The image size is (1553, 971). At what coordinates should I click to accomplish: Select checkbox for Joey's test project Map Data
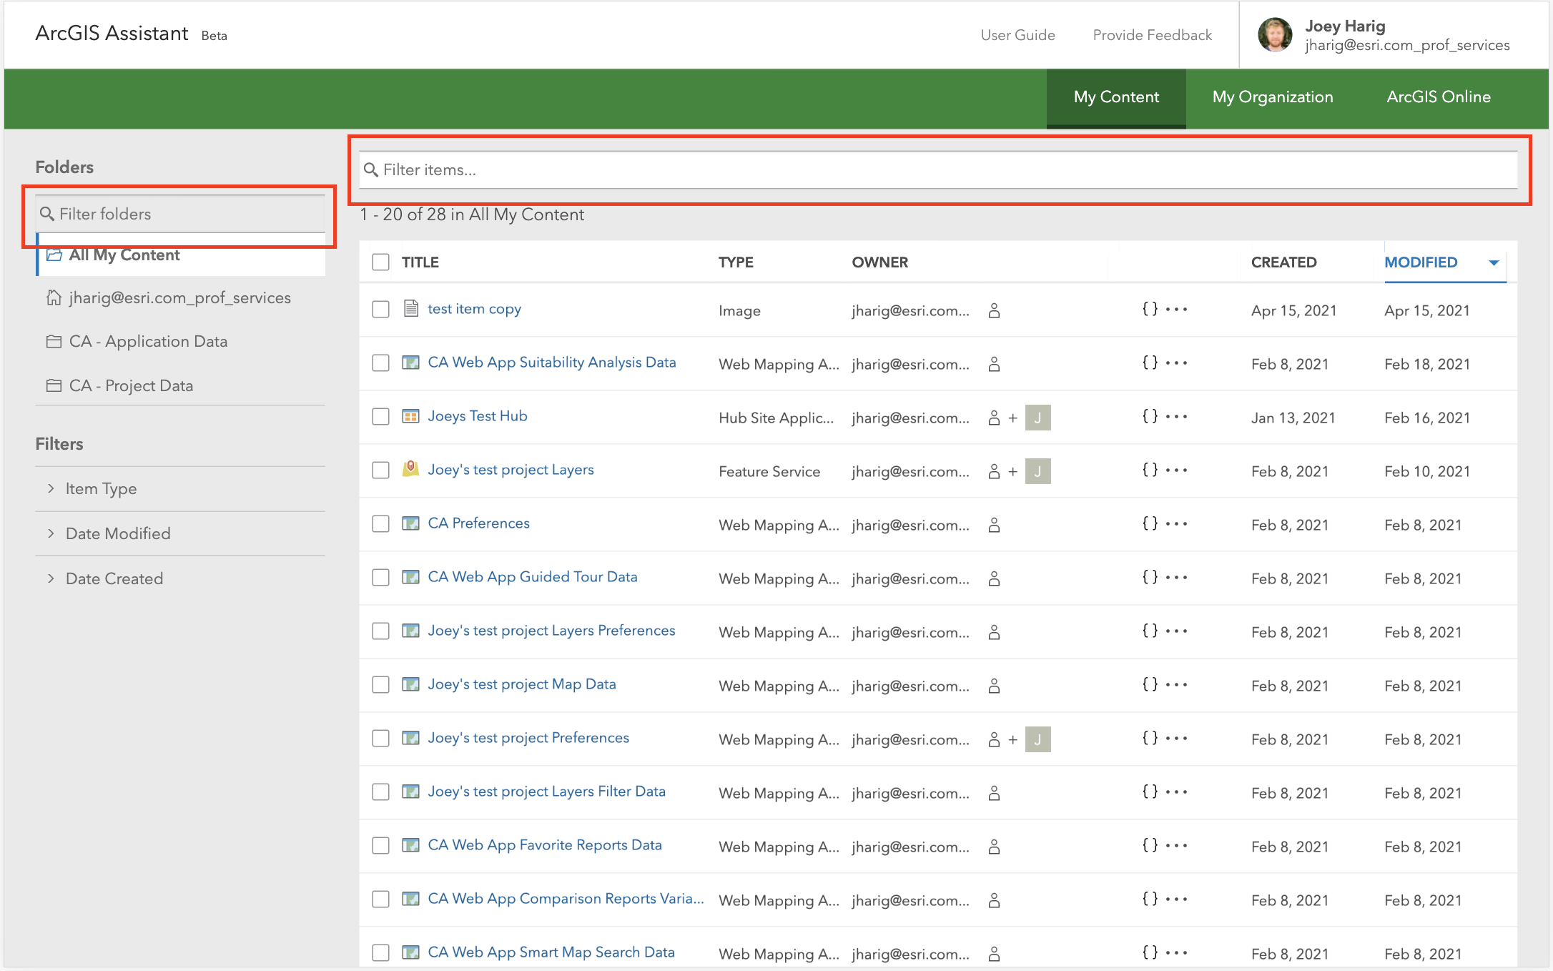click(380, 684)
